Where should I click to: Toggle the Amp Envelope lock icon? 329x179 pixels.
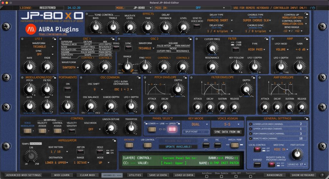point(306,77)
